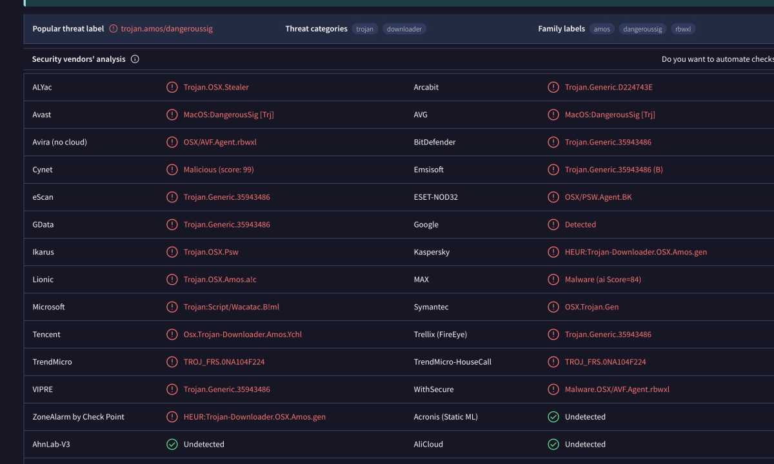Click the Tencent detection alert icon
Image resolution: width=774 pixels, height=464 pixels.
click(x=172, y=334)
